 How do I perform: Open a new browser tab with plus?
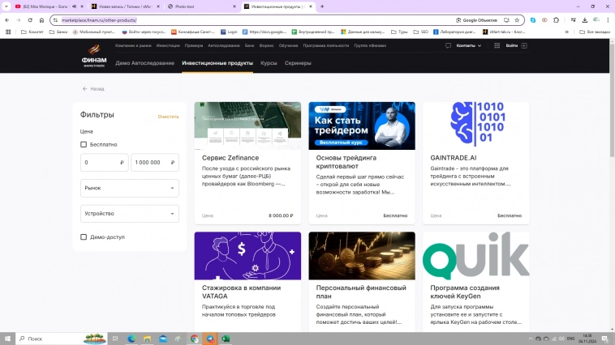tap(322, 6)
